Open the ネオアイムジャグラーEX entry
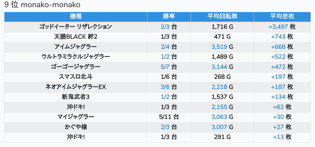This screenshot has height=147, width=315. click(76, 87)
